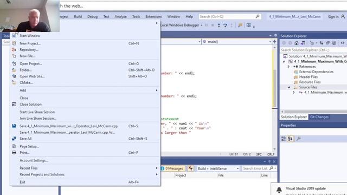The image size is (347, 195).
Task: Choose Open Web Site... option
Action: pos(32,76)
